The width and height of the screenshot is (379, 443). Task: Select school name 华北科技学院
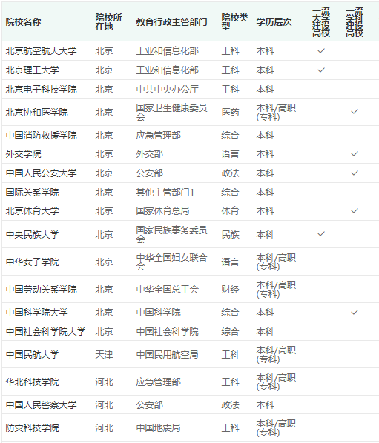[x=32, y=382]
